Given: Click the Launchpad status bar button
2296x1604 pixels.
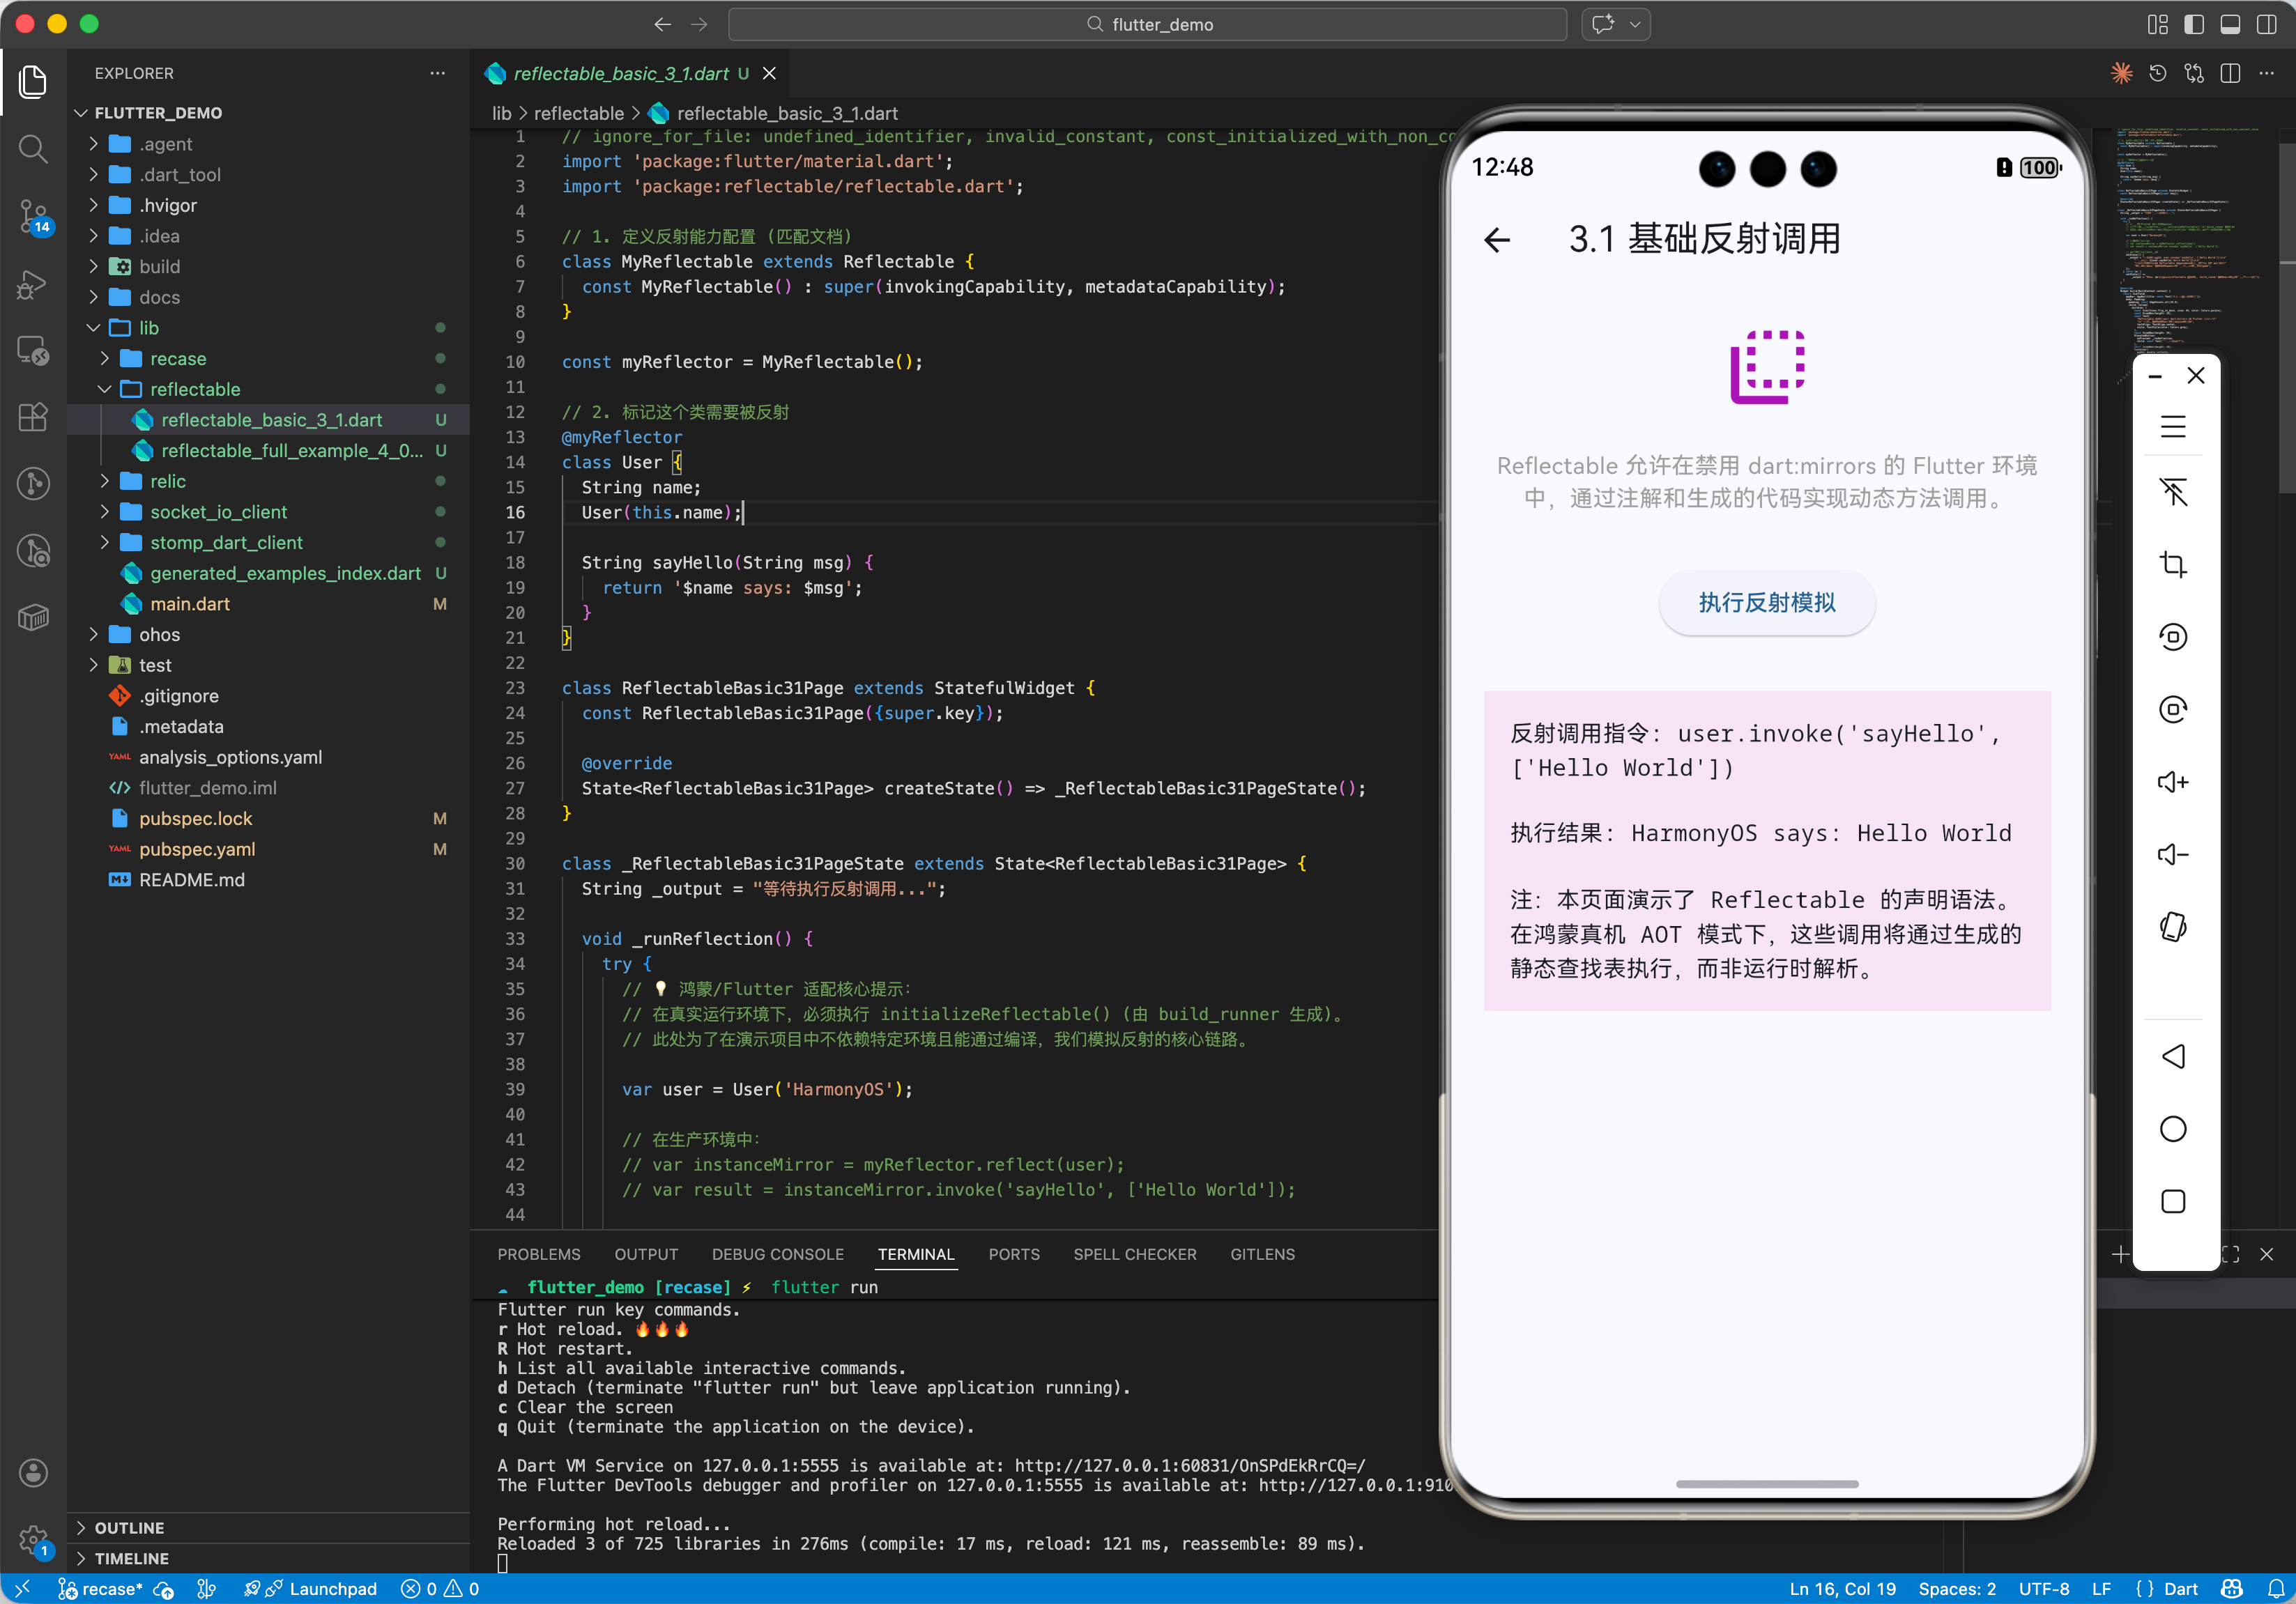Looking at the screenshot, I should tap(321, 1589).
